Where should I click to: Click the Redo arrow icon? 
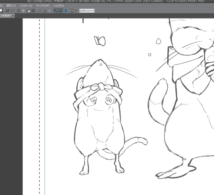(x=12, y=11)
